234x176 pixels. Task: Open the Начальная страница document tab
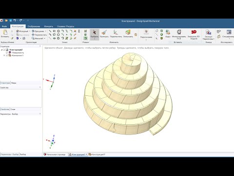[55, 154]
